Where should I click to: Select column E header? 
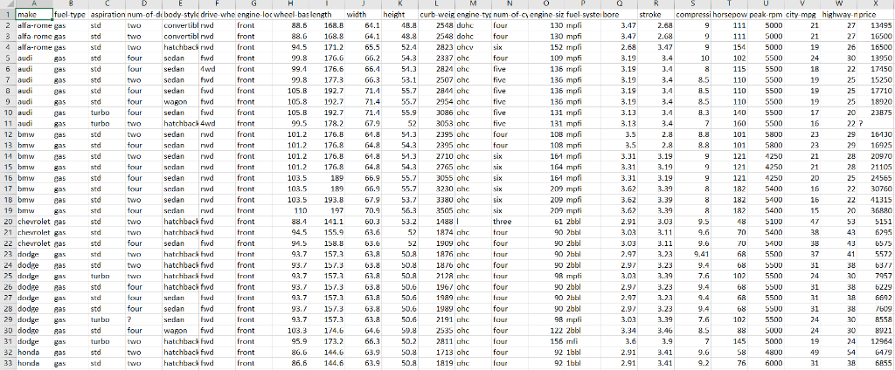(x=180, y=3)
